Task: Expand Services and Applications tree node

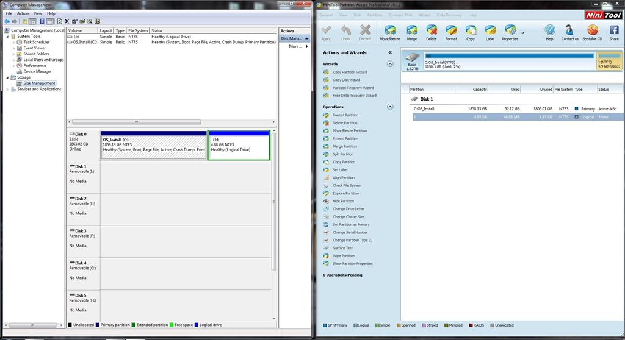Action: pos(7,89)
